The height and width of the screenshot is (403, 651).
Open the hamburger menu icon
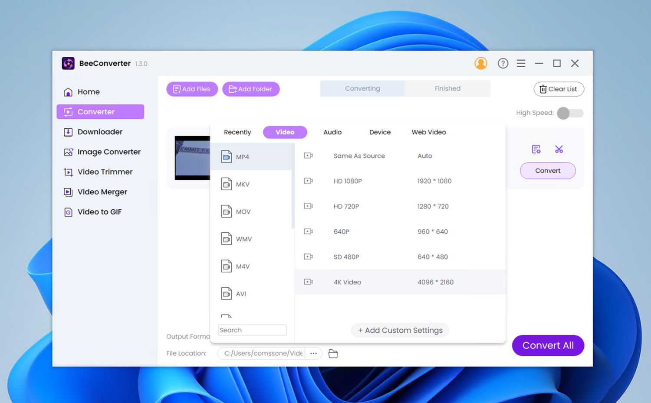pos(521,63)
